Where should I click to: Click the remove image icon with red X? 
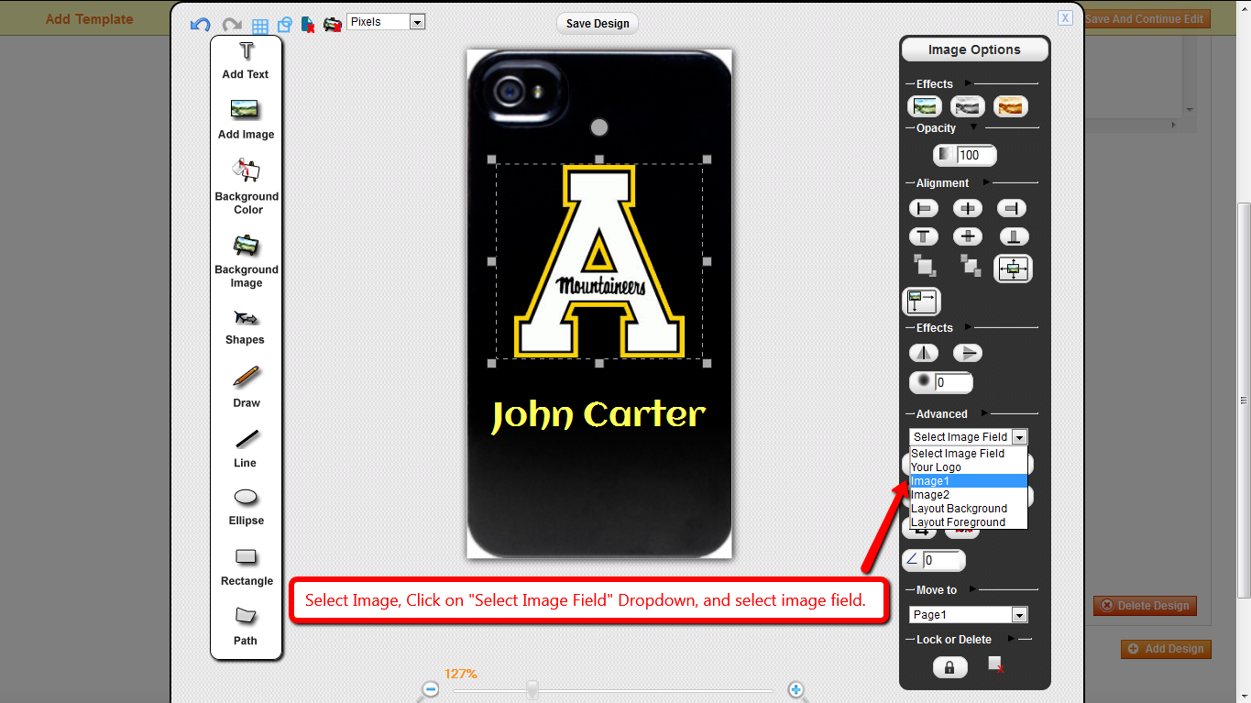pos(333,25)
